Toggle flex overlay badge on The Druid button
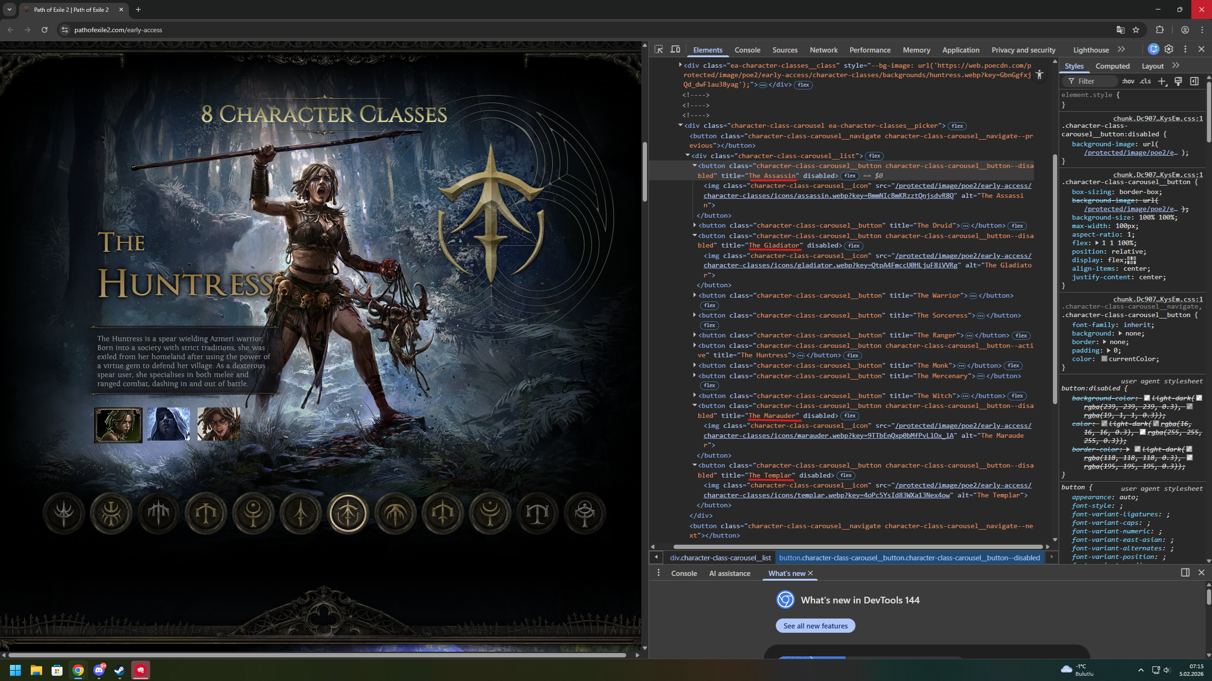The image size is (1212, 681). click(x=1017, y=226)
